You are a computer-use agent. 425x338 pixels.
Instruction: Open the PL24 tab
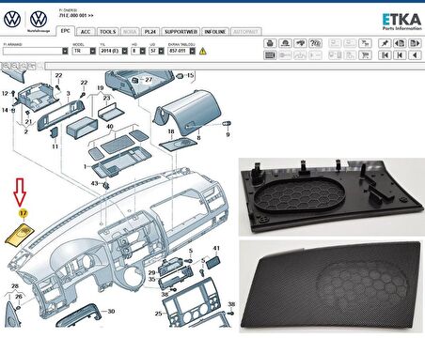(x=150, y=32)
